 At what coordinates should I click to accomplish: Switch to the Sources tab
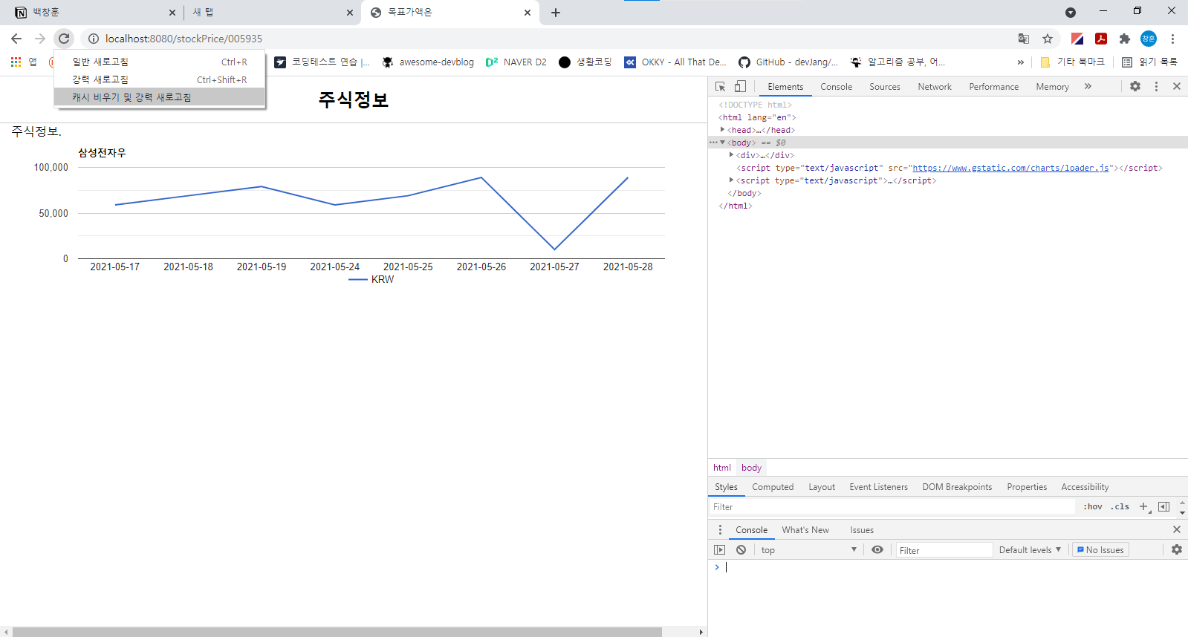point(884,87)
